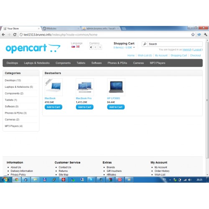Image resolution: width=209 pixels, height=209 pixels.
Task: Click the blue extension icon beside the star
Action: pyautogui.click(x=199, y=35)
